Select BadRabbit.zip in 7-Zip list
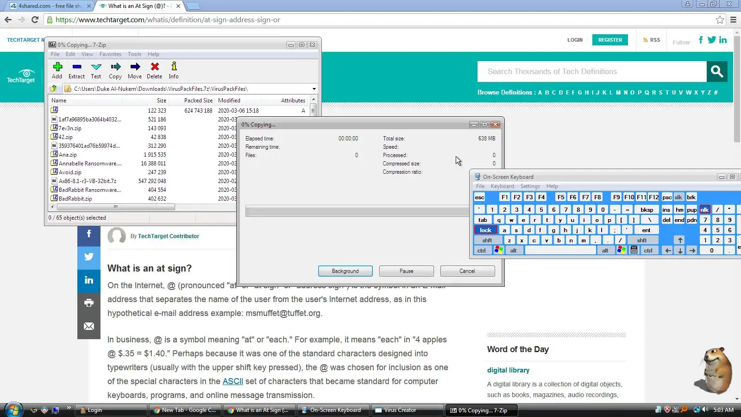This screenshot has width=741, height=417. [x=75, y=198]
